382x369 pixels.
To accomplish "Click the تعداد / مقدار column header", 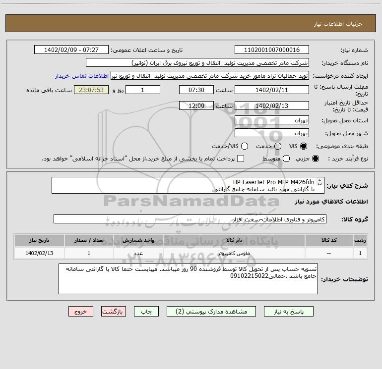I will tap(89, 240).
